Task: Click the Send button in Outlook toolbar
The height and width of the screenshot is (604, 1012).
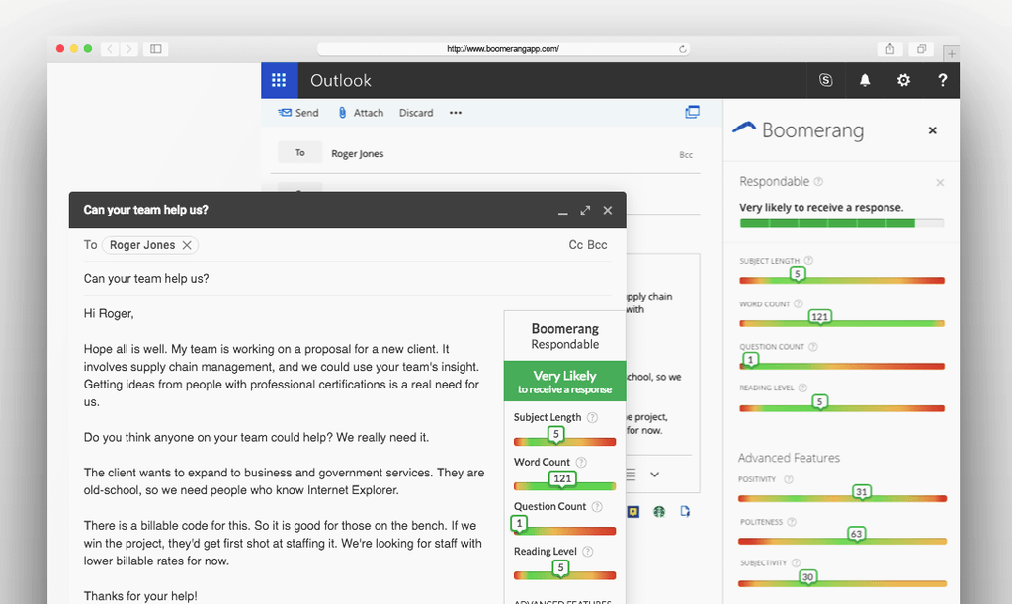Action: (x=298, y=113)
